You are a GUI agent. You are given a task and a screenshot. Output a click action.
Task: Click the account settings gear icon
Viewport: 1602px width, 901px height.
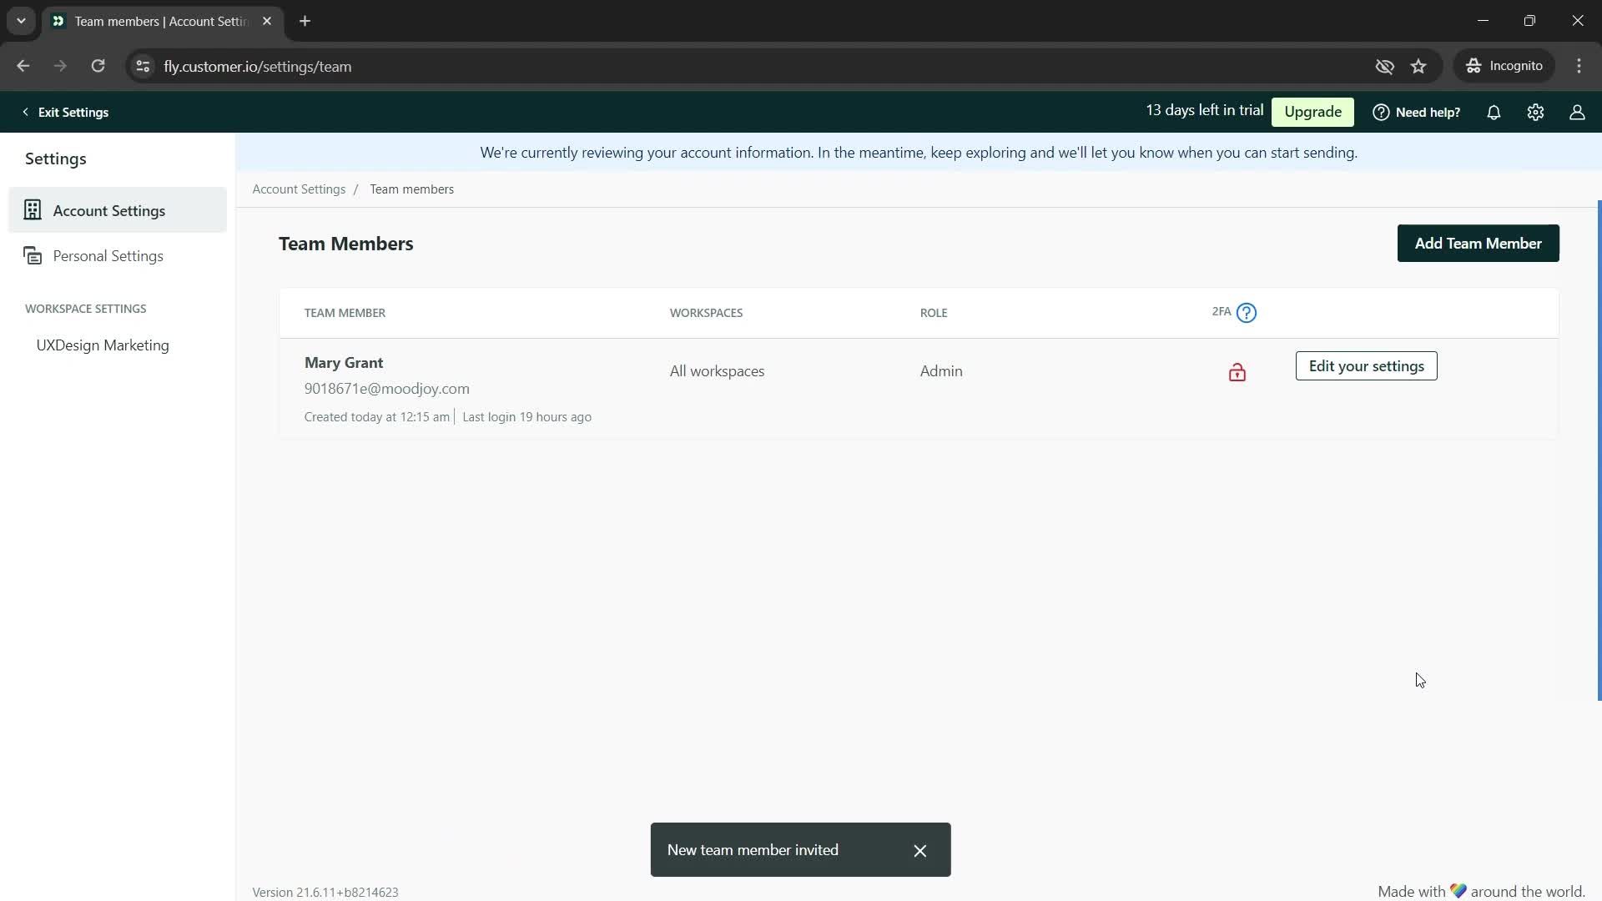(x=1536, y=113)
